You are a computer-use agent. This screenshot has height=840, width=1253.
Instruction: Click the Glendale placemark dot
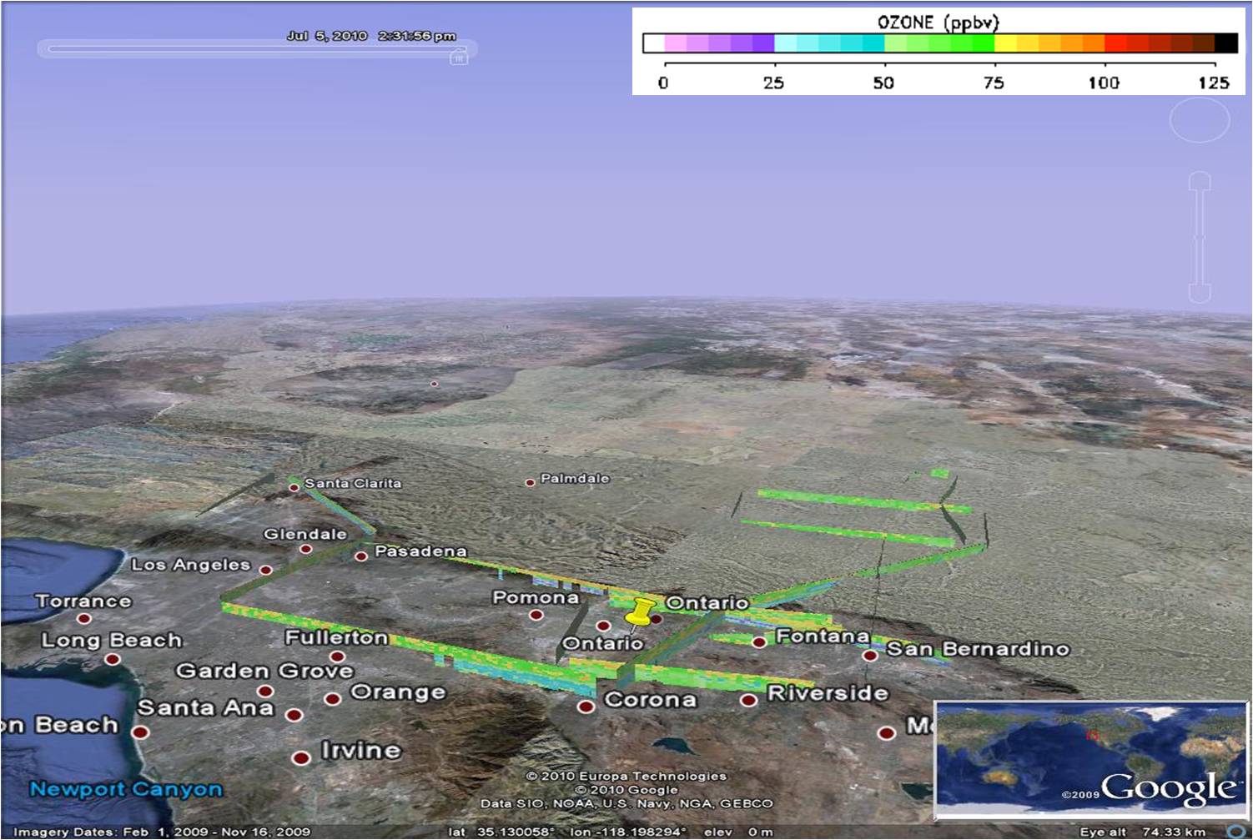(x=306, y=549)
